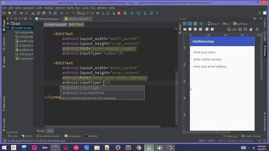Click the Debug app bug icon
Image resolution: width=269 pixels, height=151 pixels.
(98, 13)
